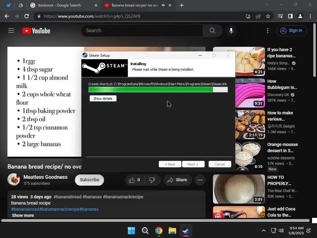
Task: Search with your voice microphone
Action: (231, 31)
